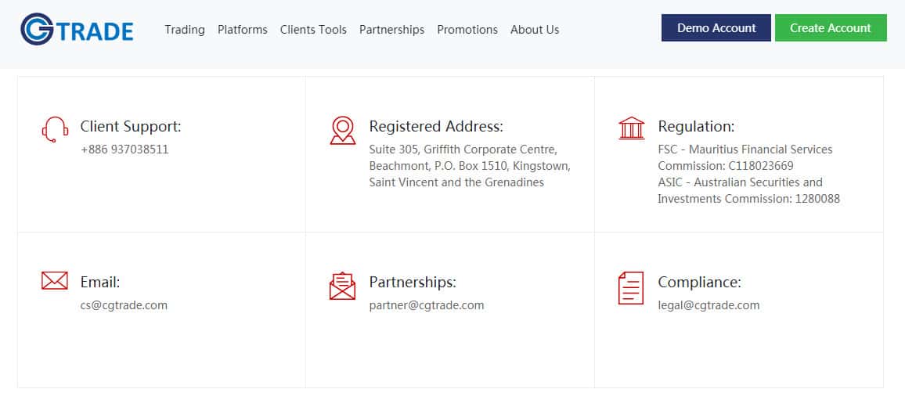Click the support phone number +886 937038511
905x400 pixels.
point(124,150)
